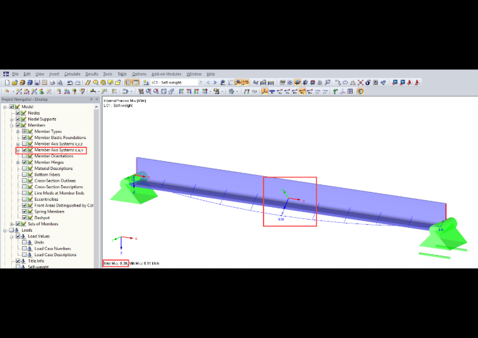Toggle the Nodal Supports checkbox

[x=18, y=119]
